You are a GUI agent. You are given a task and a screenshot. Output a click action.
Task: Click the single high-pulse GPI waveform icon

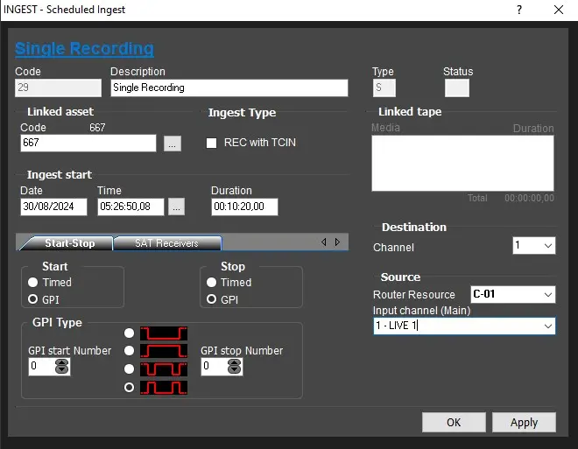point(164,351)
